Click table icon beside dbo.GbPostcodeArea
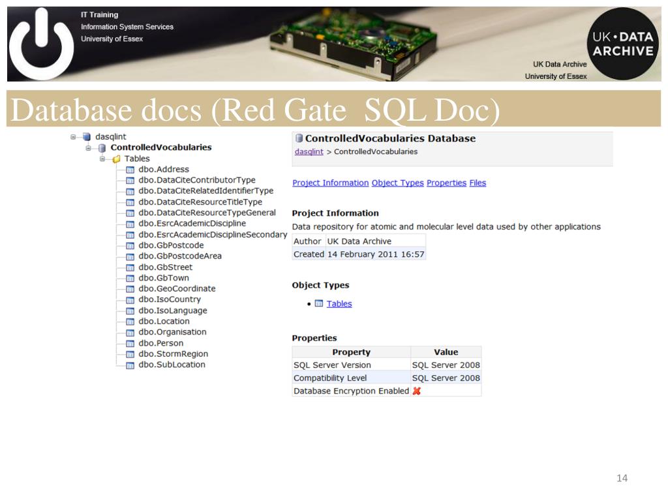The width and height of the screenshot is (668, 501). [130, 256]
